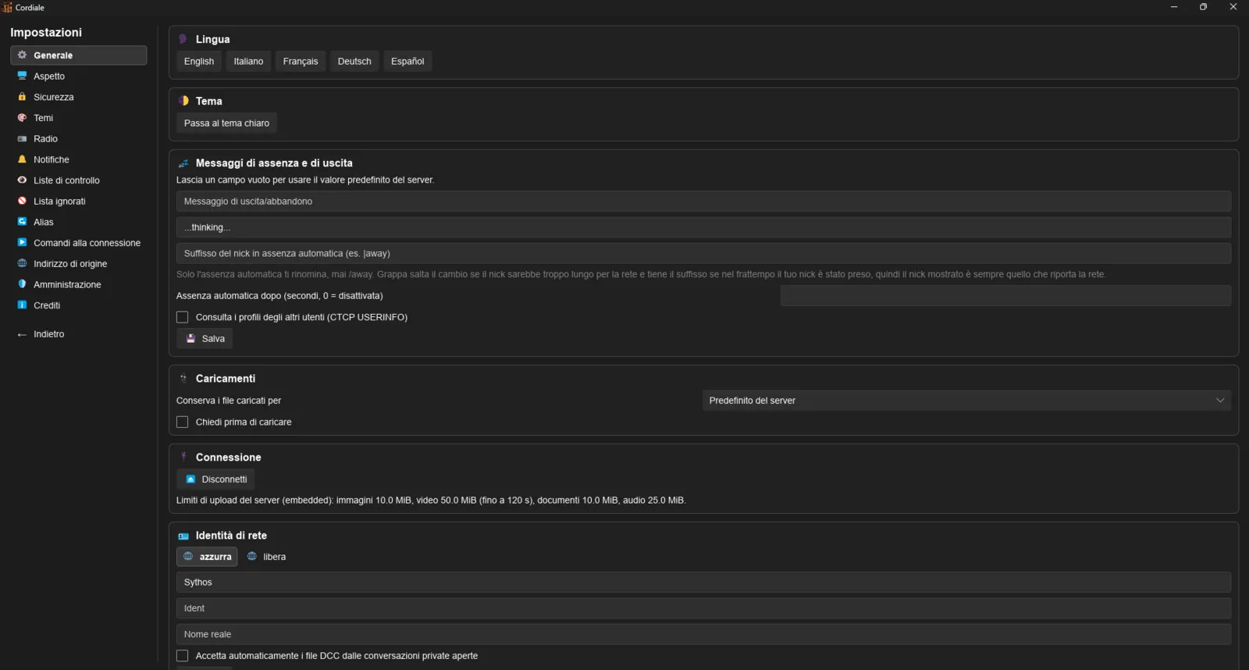Focus the Ident input field
The width and height of the screenshot is (1249, 670).
pos(703,608)
